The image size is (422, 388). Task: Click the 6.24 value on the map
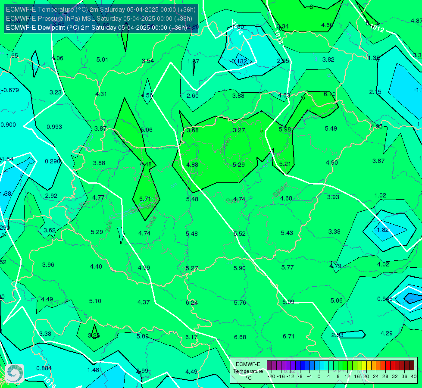[192, 303]
